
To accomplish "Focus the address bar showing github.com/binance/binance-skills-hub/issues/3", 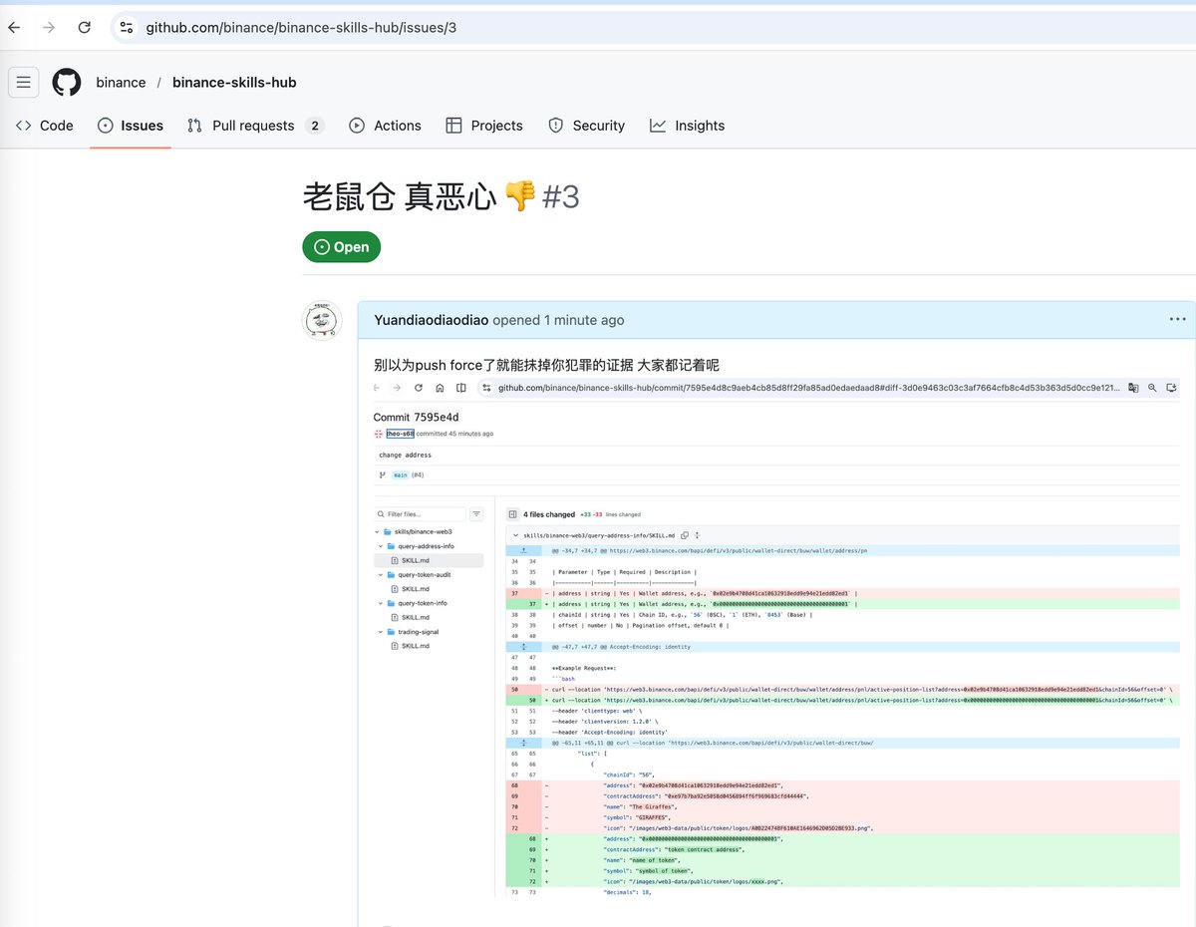I will 301,28.
